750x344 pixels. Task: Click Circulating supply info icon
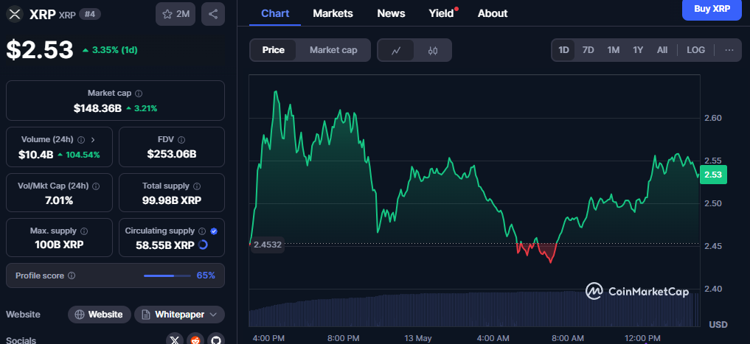[202, 231]
